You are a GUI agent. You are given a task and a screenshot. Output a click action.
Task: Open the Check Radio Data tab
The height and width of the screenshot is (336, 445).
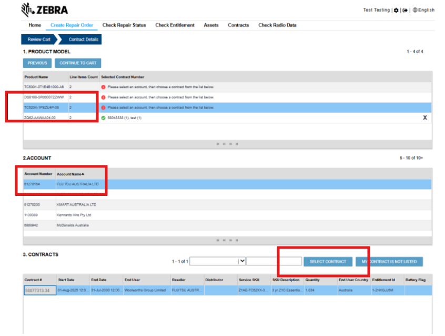tap(277, 25)
